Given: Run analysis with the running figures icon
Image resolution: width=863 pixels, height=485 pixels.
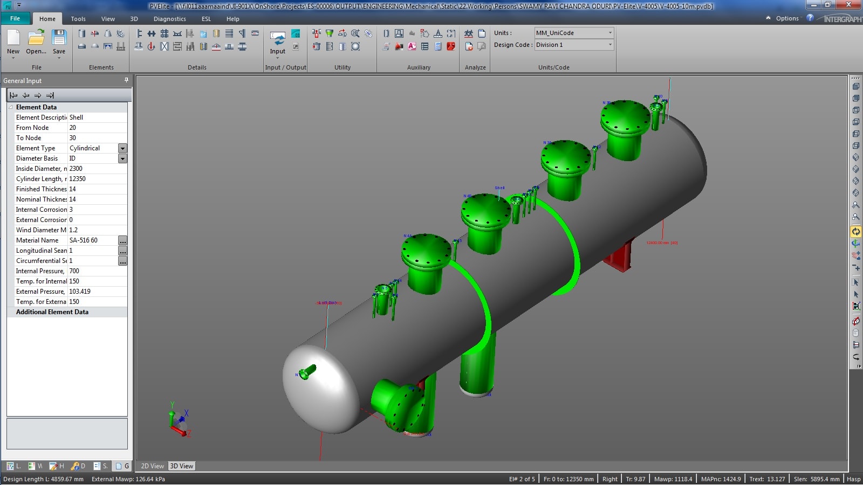Looking at the screenshot, I should (x=469, y=33).
